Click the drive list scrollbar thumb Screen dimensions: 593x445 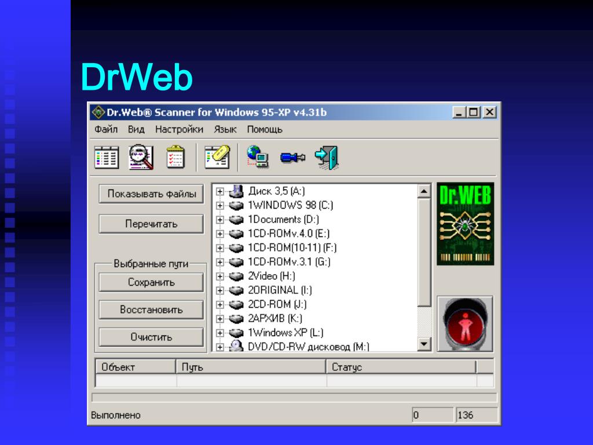pos(424,253)
